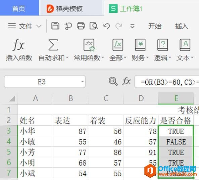Click cell containing 表达
The image size is (199, 180).
70,120
